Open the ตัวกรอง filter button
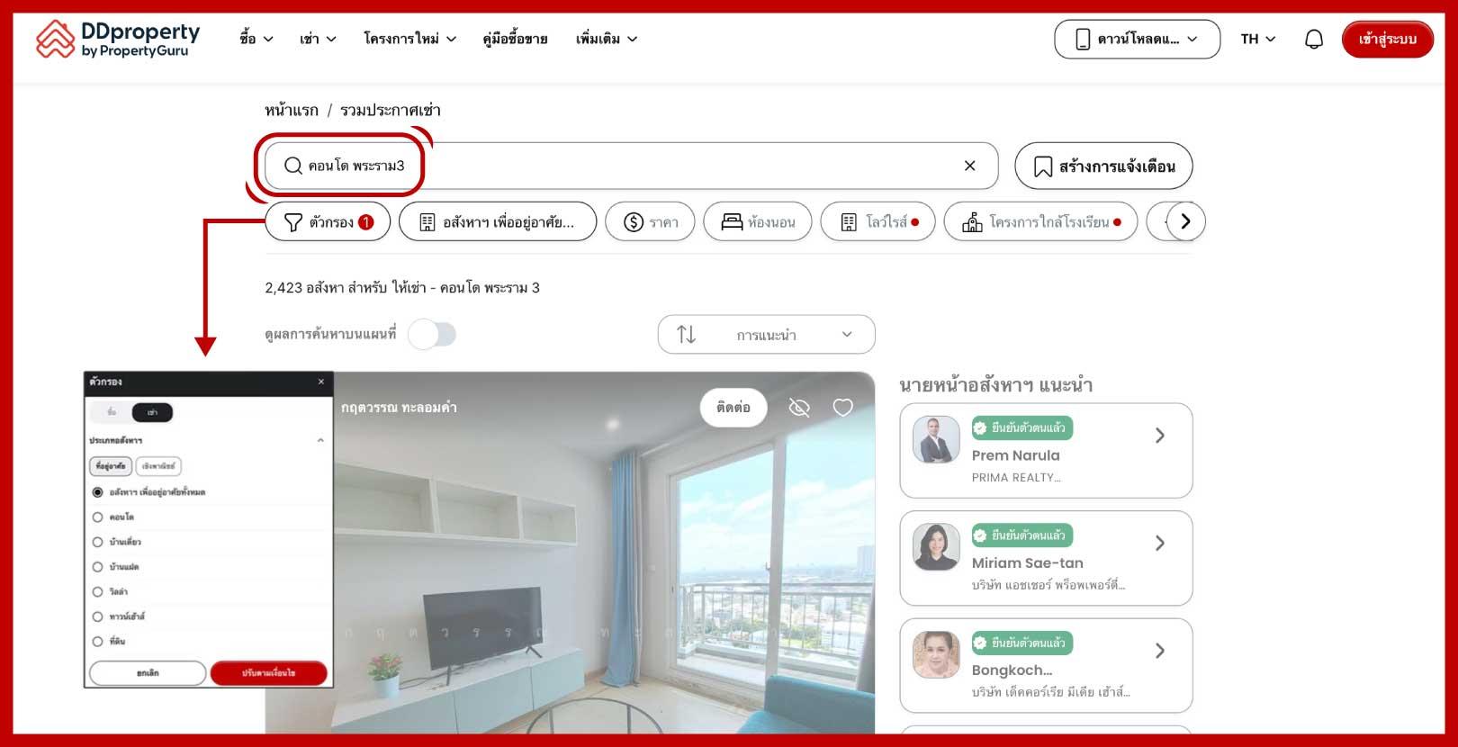The height and width of the screenshot is (747, 1458). click(328, 222)
